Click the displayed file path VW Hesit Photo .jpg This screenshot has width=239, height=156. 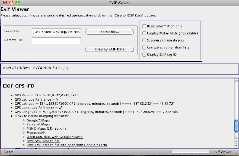coord(36,68)
